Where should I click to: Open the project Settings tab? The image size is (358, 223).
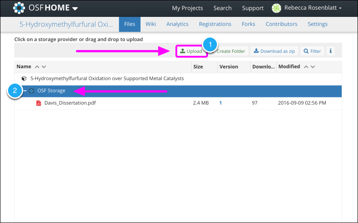(x=317, y=24)
